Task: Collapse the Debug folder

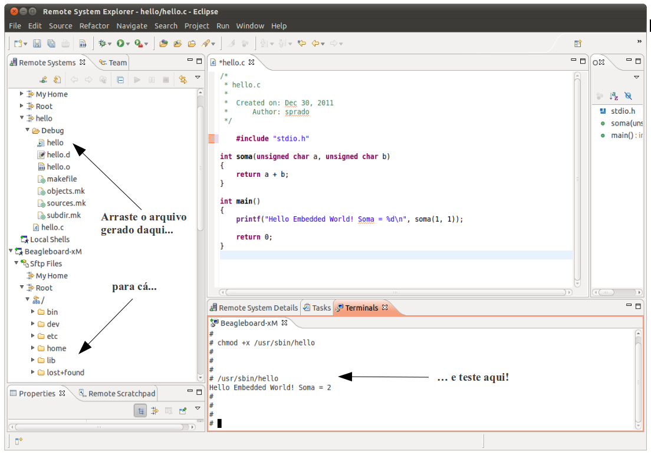Action: click(27, 130)
